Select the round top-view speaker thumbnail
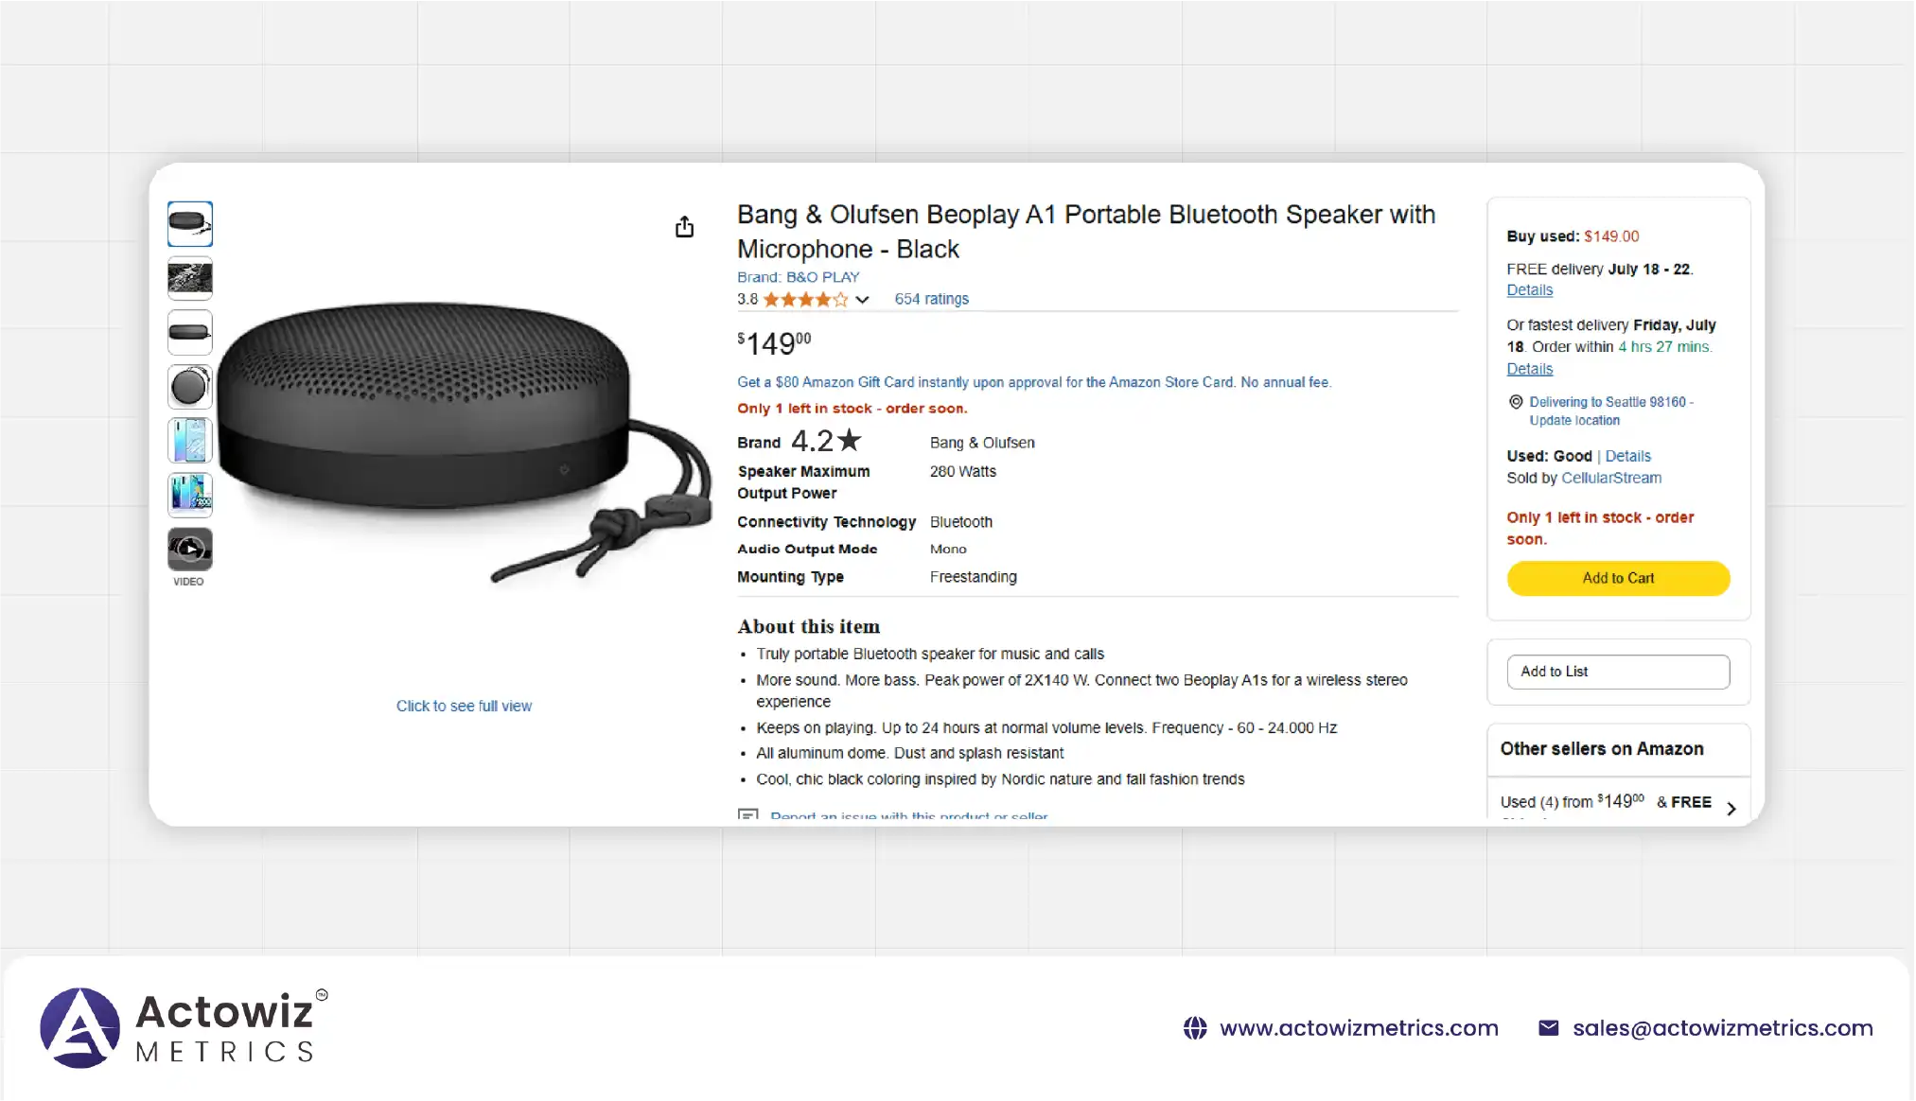Screen dimensions: 1916x1101 click(x=190, y=387)
